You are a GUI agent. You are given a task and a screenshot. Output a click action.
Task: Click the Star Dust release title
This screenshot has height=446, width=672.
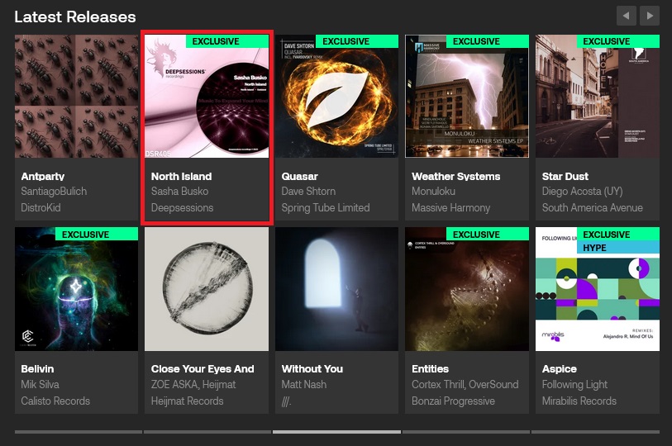click(565, 177)
